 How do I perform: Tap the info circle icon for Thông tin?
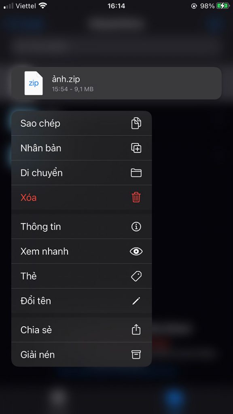click(x=136, y=226)
